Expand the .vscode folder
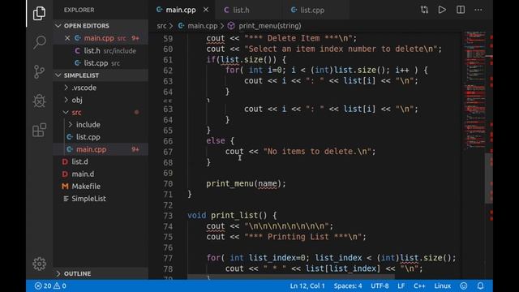The height and width of the screenshot is (292, 519). (101, 88)
